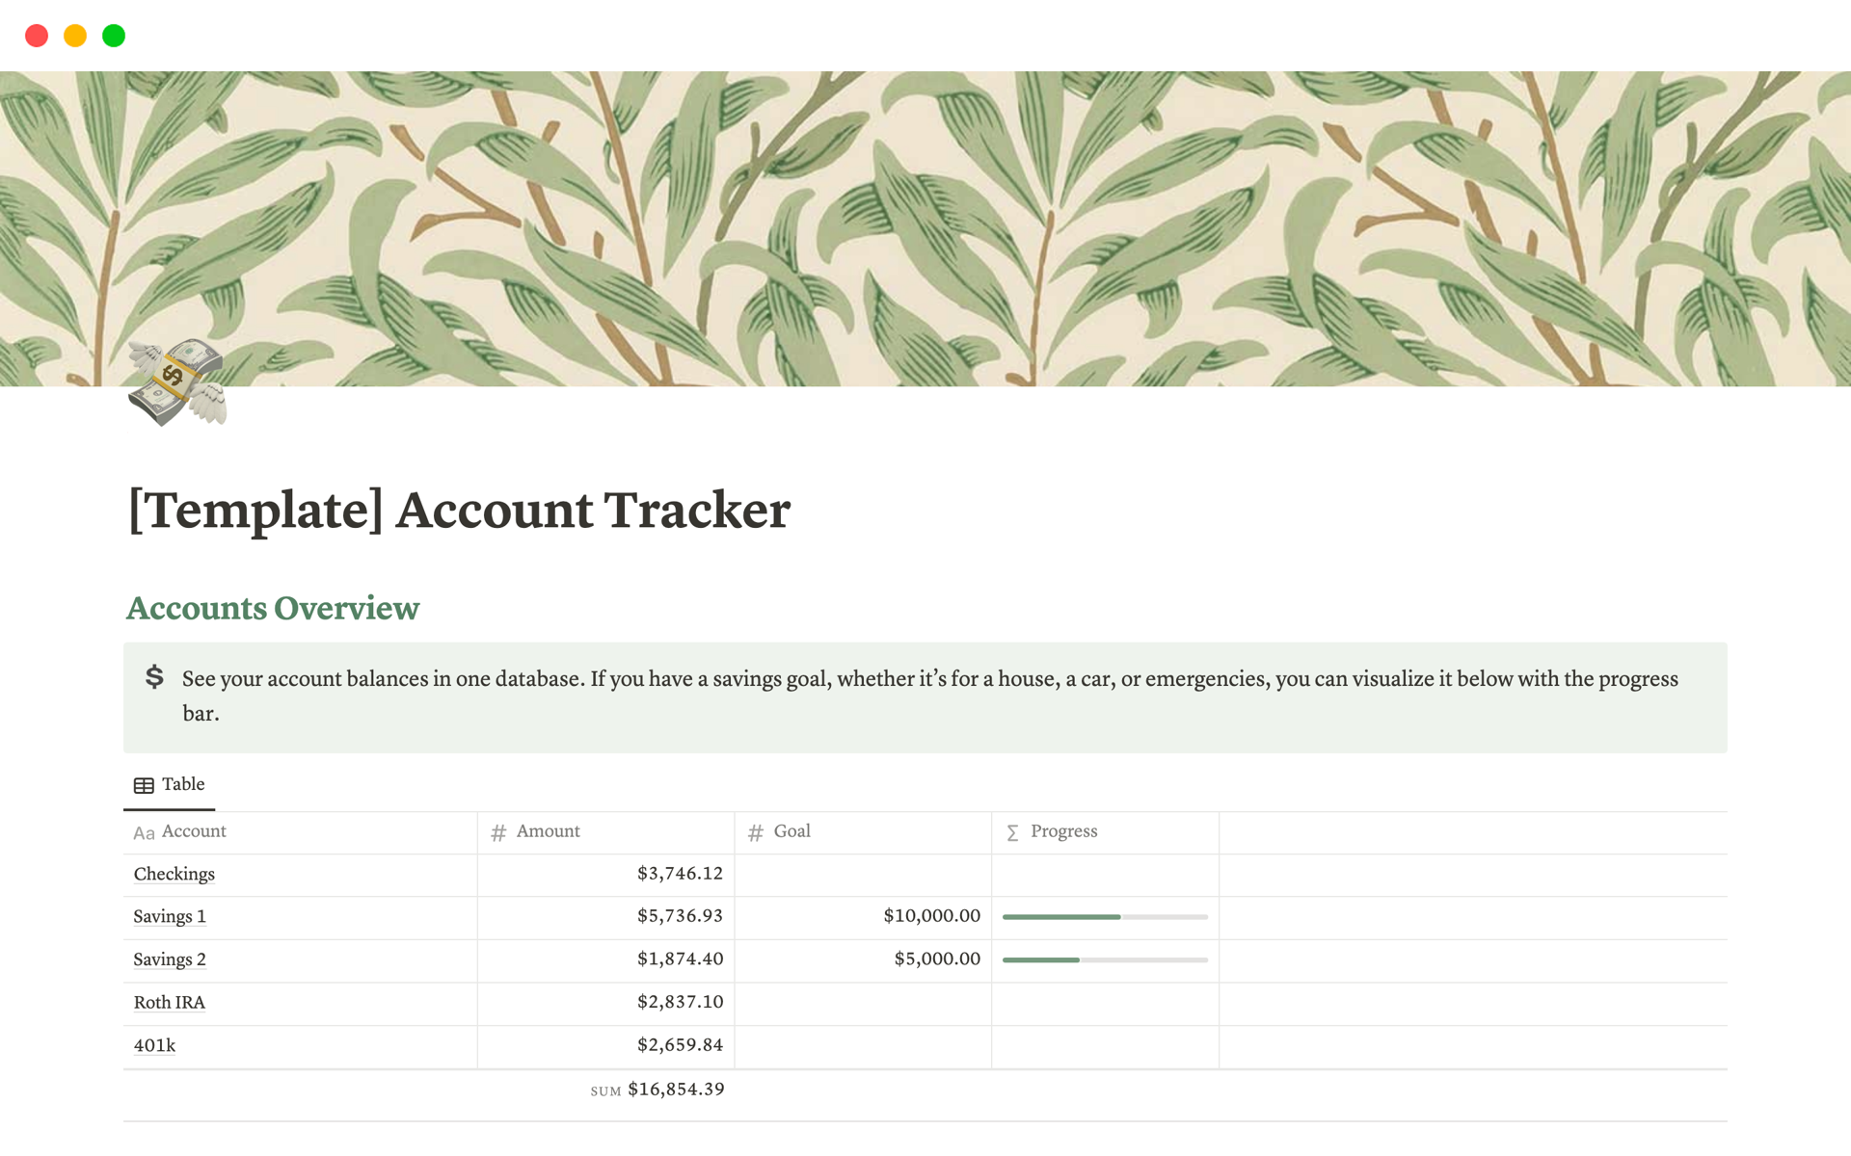Click the hash icon beside Goal
1851x1156 pixels.
[756, 833]
